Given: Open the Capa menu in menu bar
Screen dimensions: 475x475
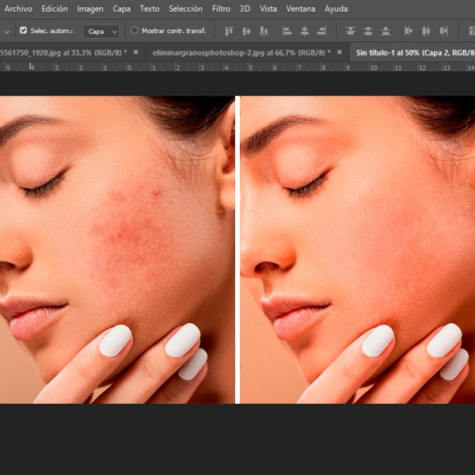Looking at the screenshot, I should 121,9.
